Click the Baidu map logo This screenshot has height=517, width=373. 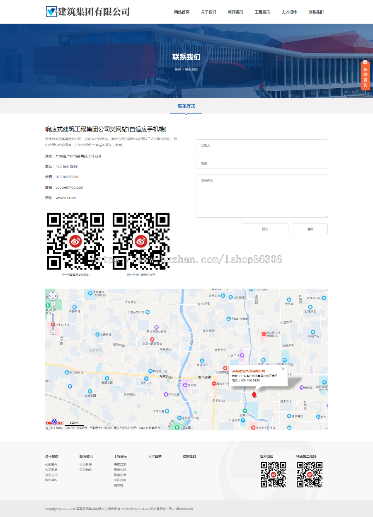[54, 422]
